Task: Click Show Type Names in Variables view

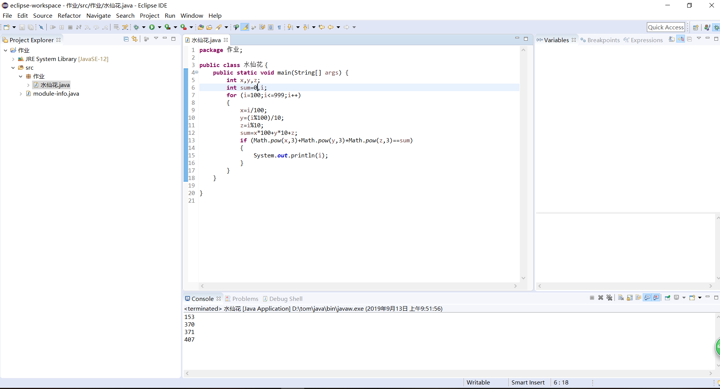Action: (x=672, y=39)
